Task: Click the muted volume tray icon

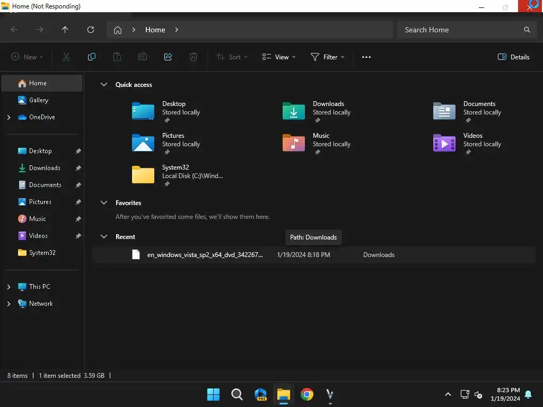Action: (479, 394)
